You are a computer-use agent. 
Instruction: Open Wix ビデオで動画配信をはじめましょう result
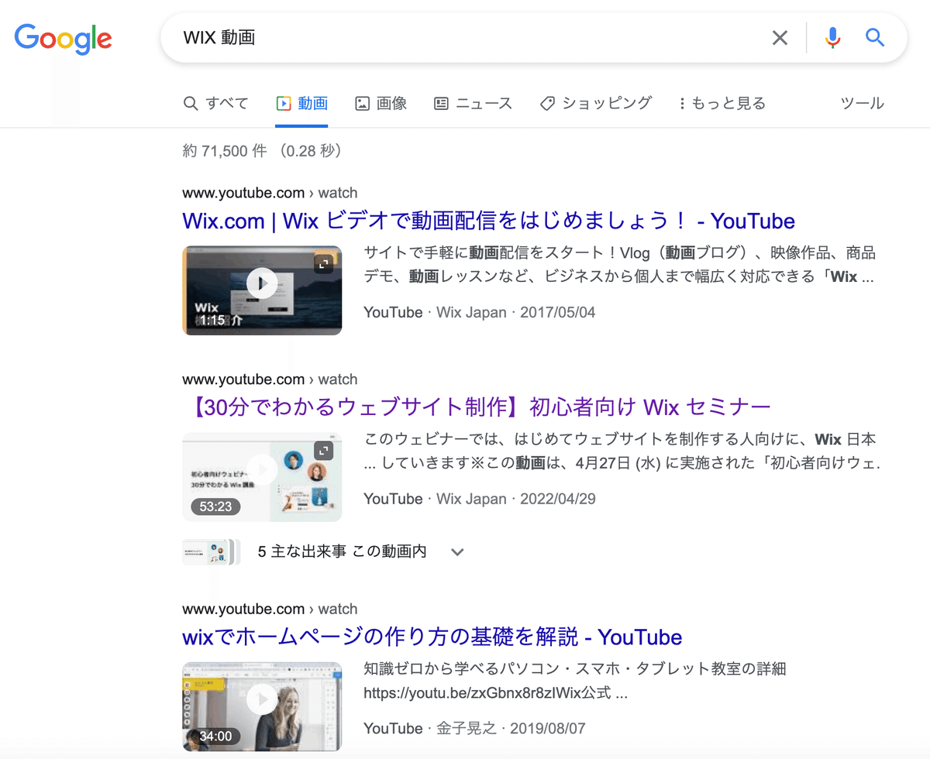pyautogui.click(x=488, y=221)
